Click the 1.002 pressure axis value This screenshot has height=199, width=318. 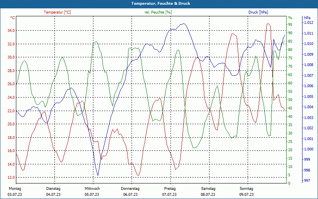click(x=308, y=128)
